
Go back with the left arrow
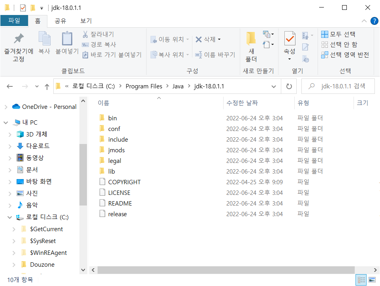[x=10, y=86]
